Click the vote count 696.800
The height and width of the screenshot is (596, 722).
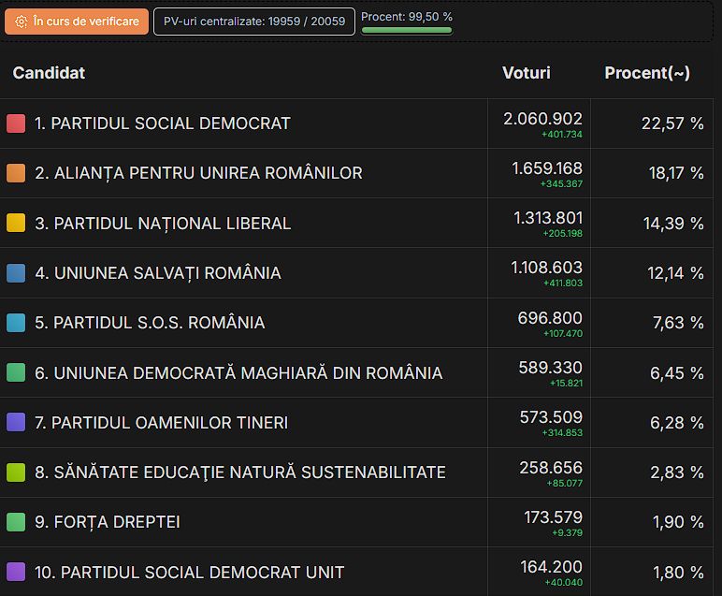[x=550, y=318]
